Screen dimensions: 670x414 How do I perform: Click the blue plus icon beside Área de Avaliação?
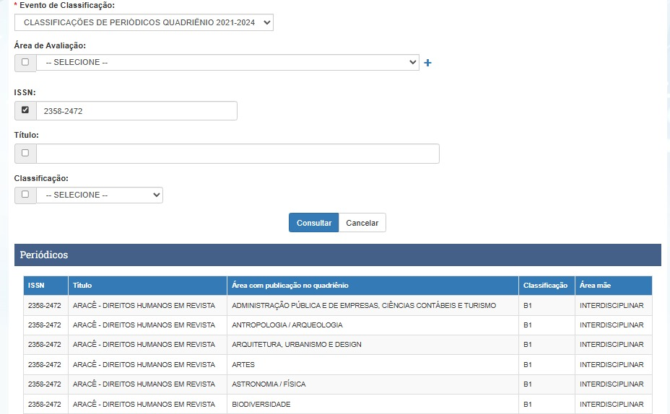point(427,63)
